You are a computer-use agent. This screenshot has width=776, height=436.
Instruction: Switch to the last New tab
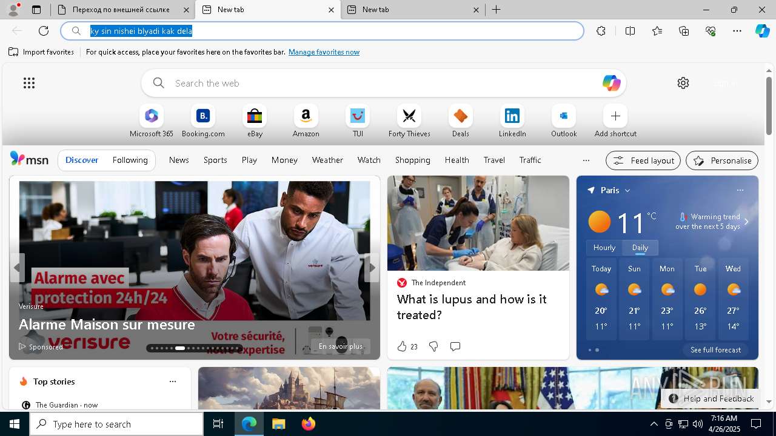(x=413, y=10)
